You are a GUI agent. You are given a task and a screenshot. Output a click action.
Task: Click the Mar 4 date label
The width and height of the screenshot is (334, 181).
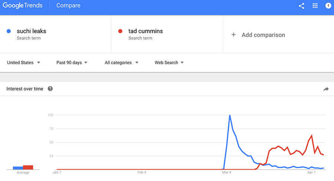click(x=226, y=172)
